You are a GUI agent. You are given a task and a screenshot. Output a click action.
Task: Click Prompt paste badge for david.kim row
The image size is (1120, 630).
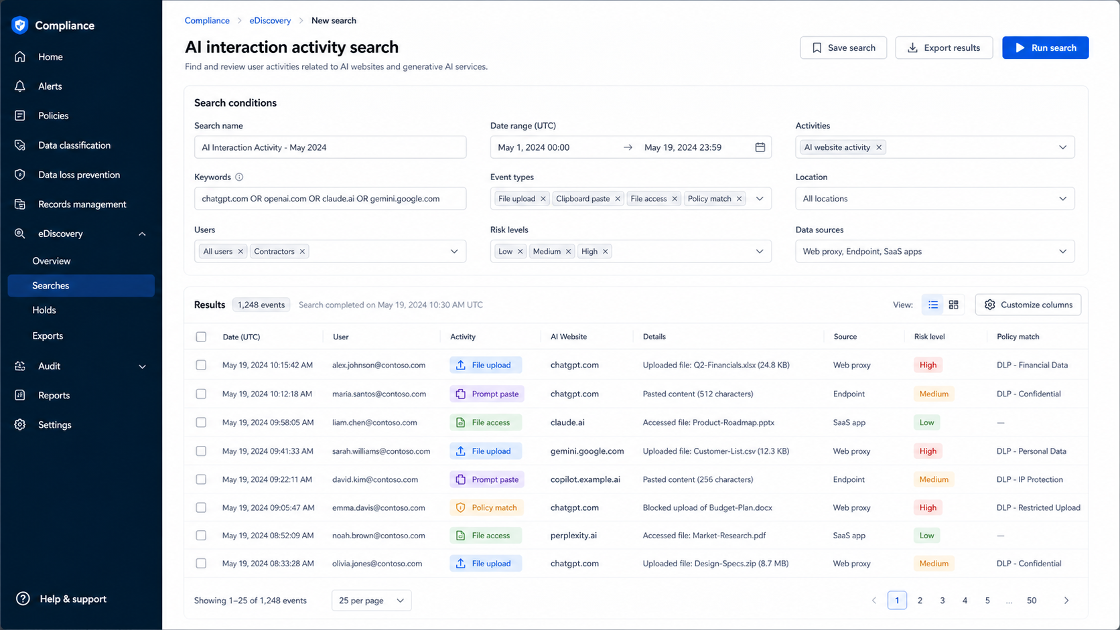pyautogui.click(x=487, y=479)
